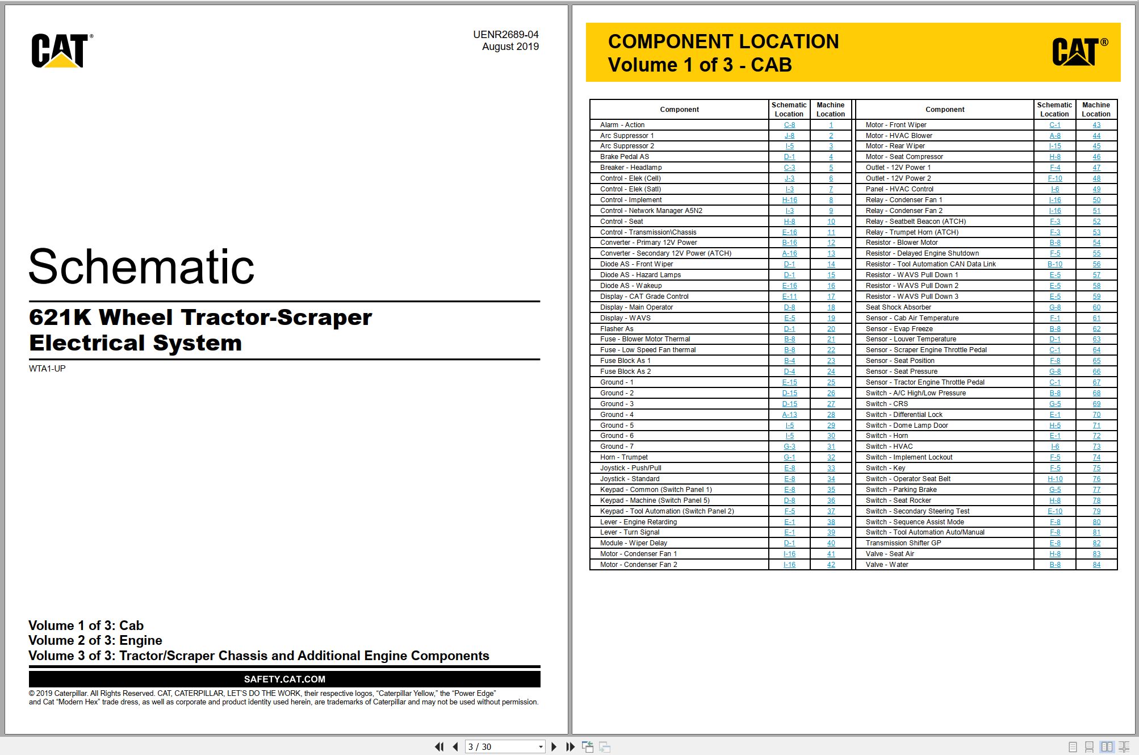Open schematic location H-16 for Control - Implement

[x=789, y=200]
